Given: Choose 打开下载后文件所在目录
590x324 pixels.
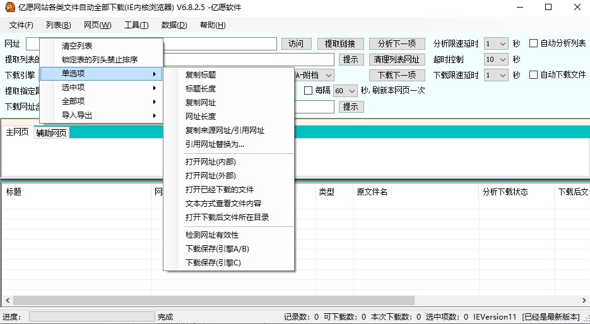Looking at the screenshot, I should [229, 217].
